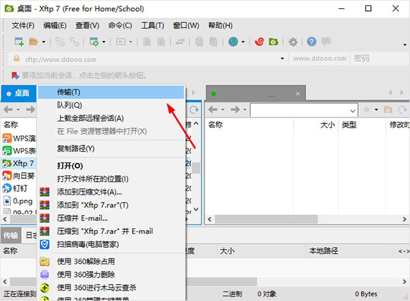Open the 工具(T) menu
This screenshot has width=410, height=301.
click(x=152, y=25)
